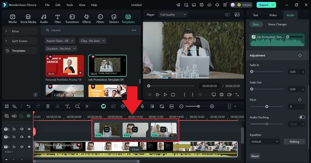Image resolution: width=311 pixels, height=163 pixels.
Task: Click the cloud upload icon in title bar
Action: tap(210, 5)
